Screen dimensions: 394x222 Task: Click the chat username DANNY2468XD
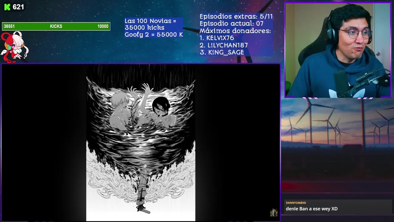pos(296,203)
